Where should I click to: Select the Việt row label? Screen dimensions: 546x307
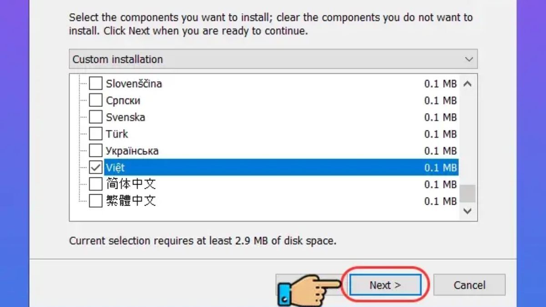point(115,168)
